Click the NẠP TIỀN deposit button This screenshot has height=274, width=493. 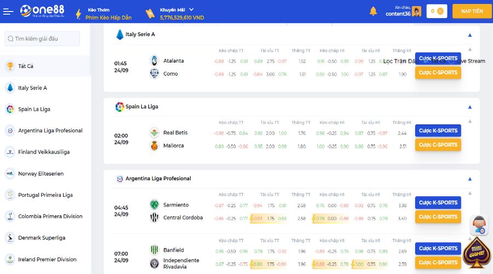(x=472, y=12)
